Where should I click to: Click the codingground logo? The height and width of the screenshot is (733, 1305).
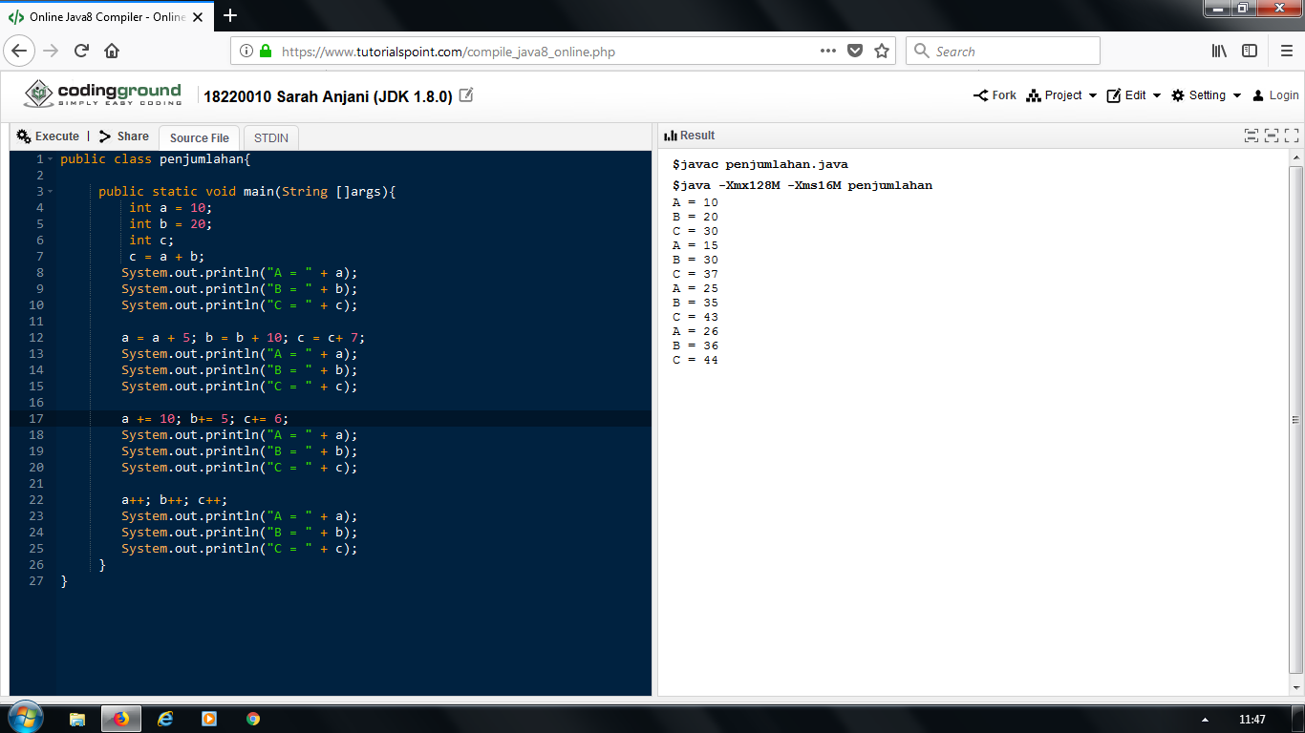[102, 94]
